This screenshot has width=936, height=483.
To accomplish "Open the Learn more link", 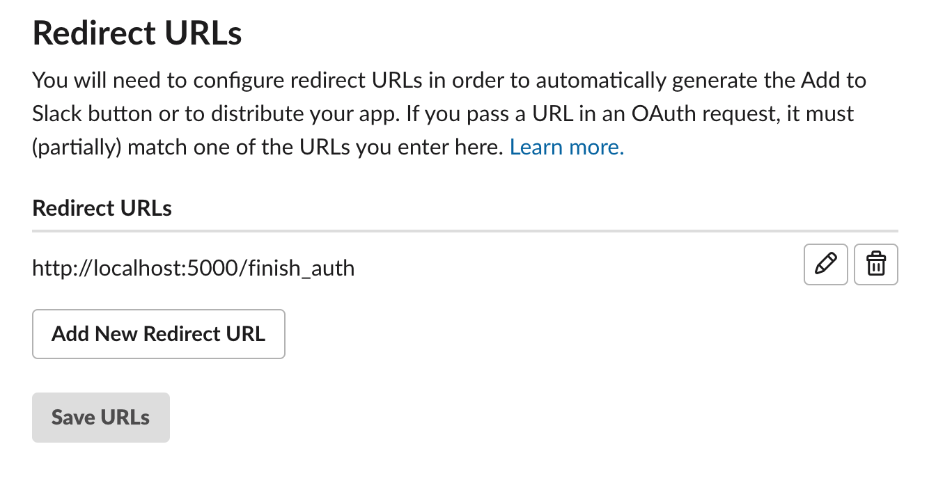I will click(x=567, y=147).
